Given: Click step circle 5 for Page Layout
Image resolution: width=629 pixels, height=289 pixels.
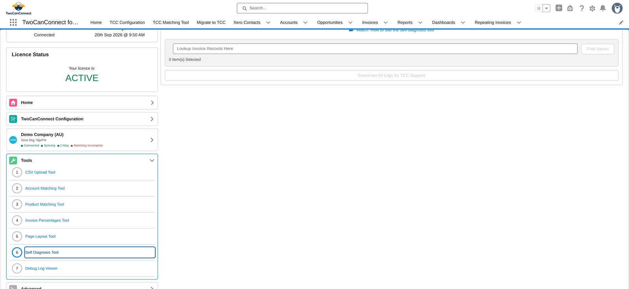Looking at the screenshot, I should [17, 236].
